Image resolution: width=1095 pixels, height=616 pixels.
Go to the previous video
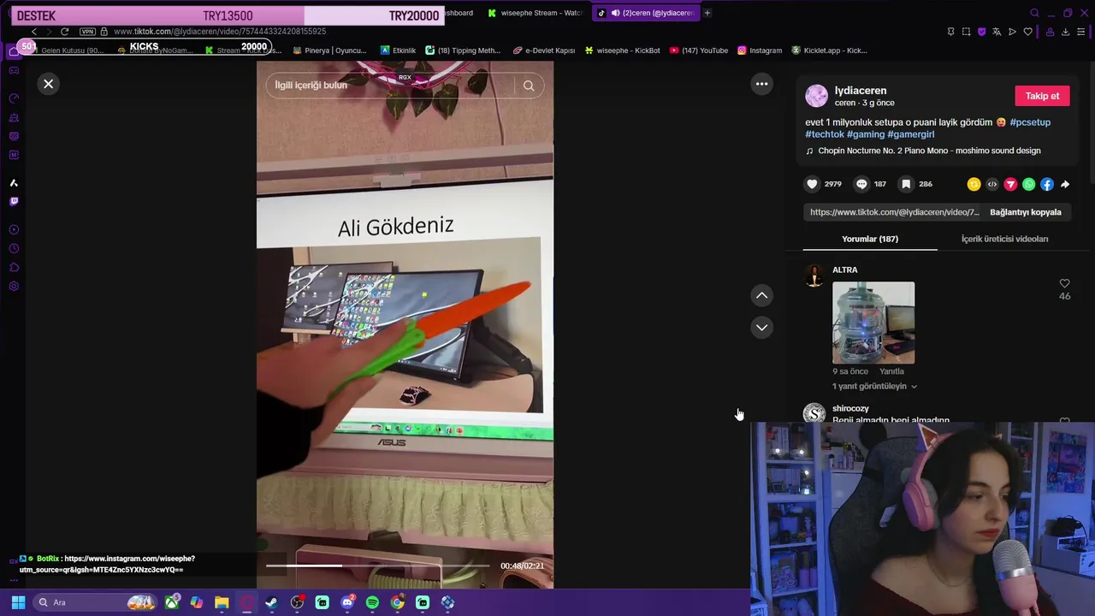click(x=761, y=295)
